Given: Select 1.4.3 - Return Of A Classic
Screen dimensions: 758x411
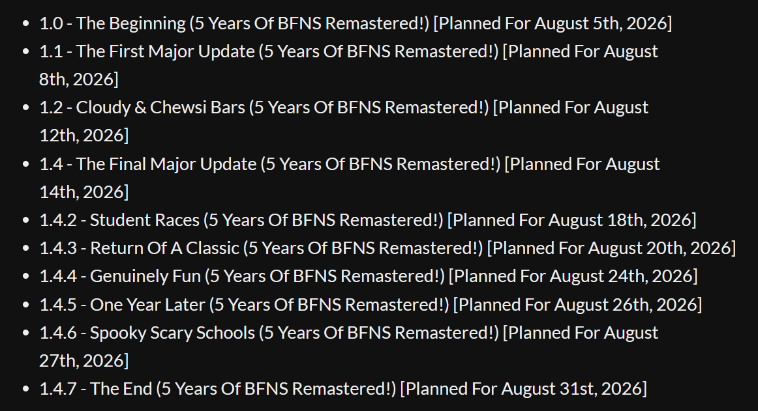Looking at the screenshot, I should pos(387,248).
